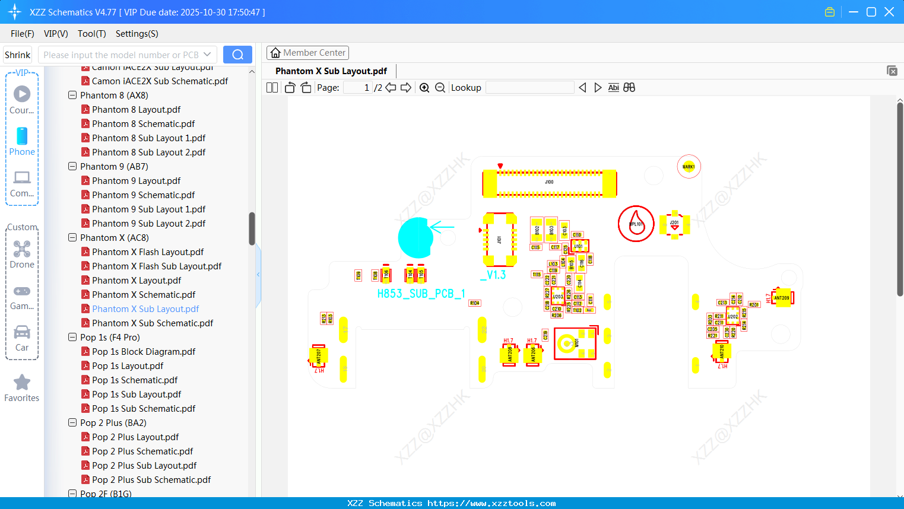Image resolution: width=904 pixels, height=509 pixels.
Task: Click the blue search button
Action: [x=237, y=55]
